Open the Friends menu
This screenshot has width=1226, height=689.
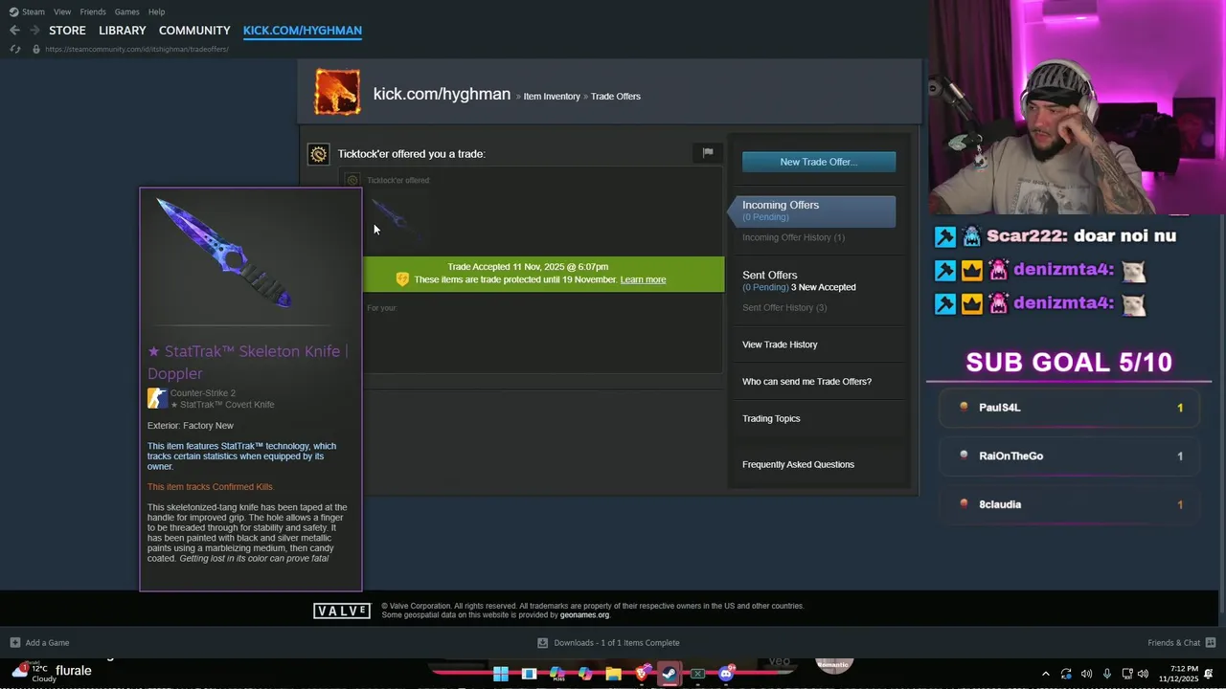(93, 11)
